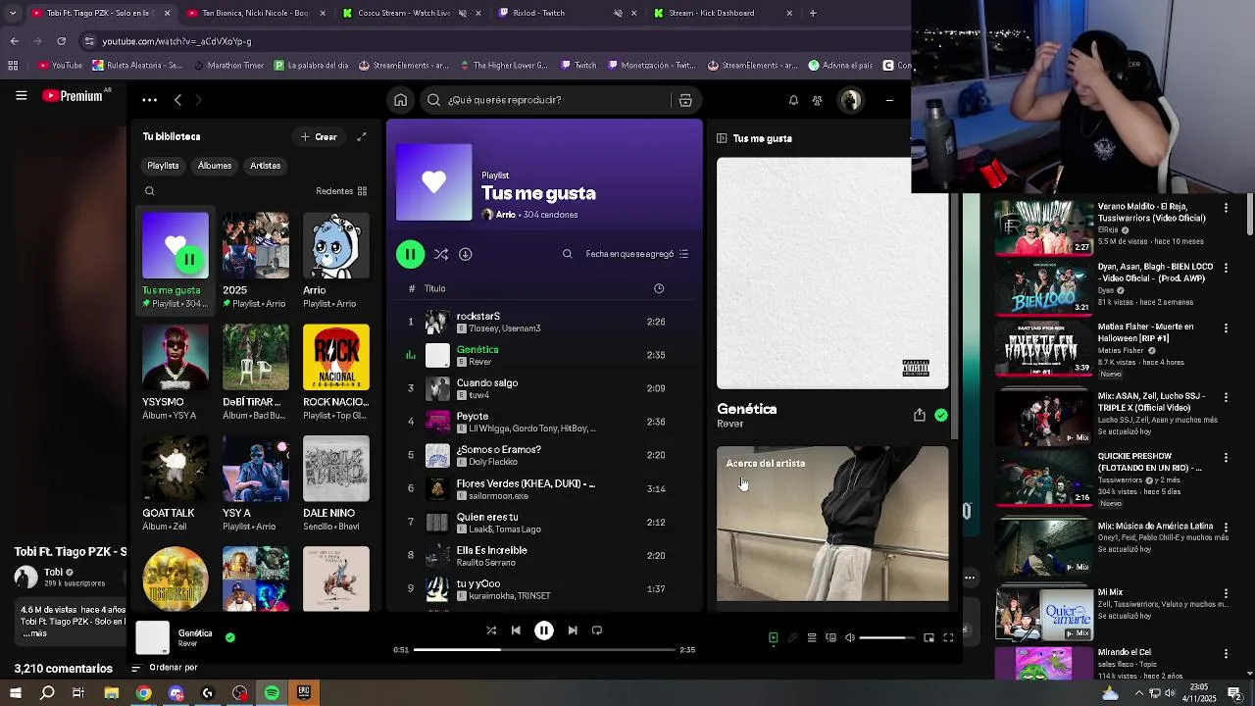Adjust the Spotify volume slider
The height and width of the screenshot is (706, 1255).
[886, 638]
